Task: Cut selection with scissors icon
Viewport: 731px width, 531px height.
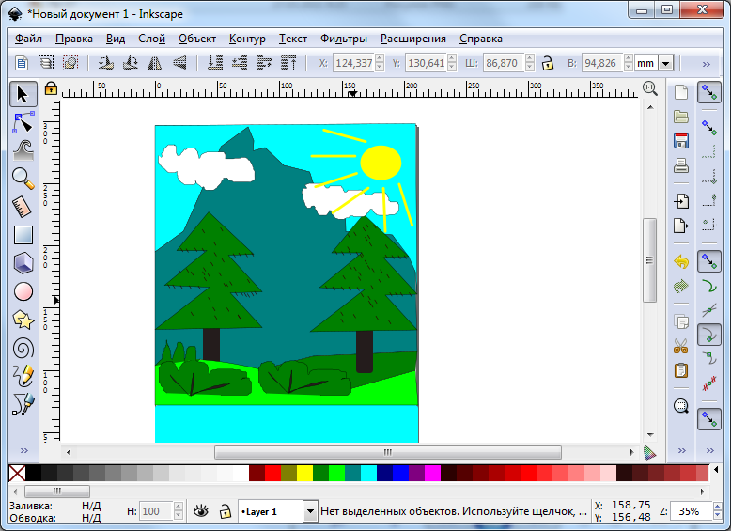Action: [681, 347]
